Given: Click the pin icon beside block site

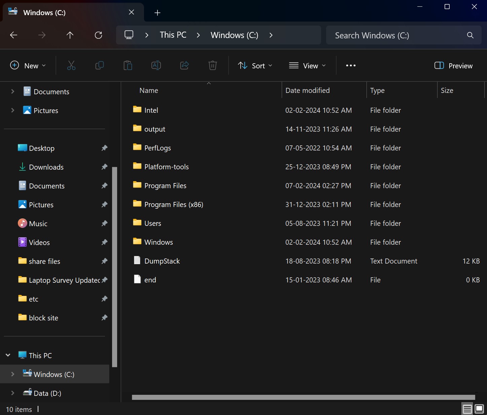Looking at the screenshot, I should (x=104, y=318).
